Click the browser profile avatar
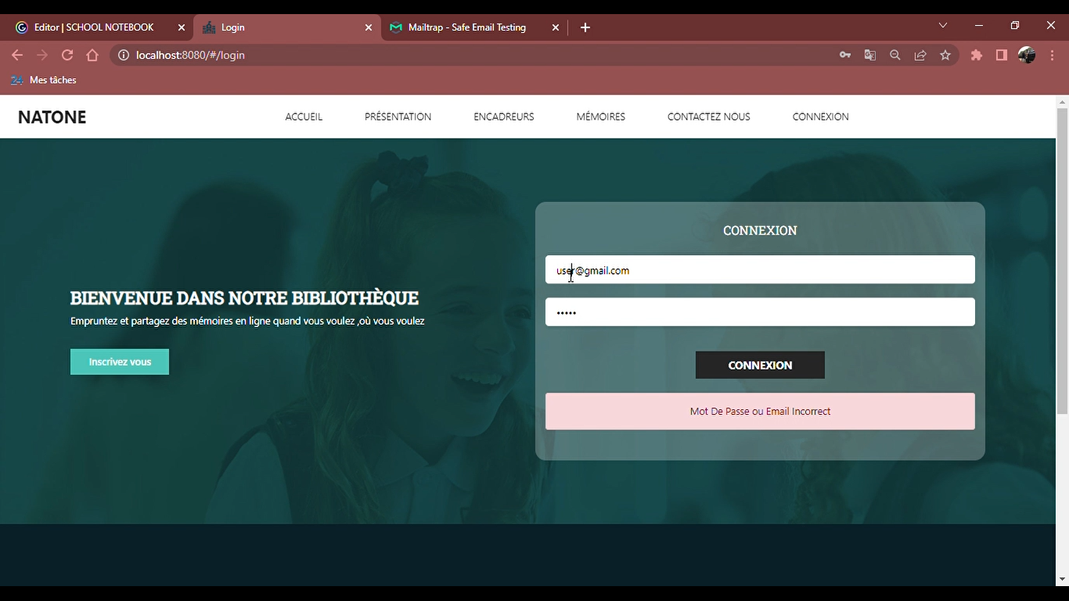The width and height of the screenshot is (1069, 601). pyautogui.click(x=1027, y=55)
